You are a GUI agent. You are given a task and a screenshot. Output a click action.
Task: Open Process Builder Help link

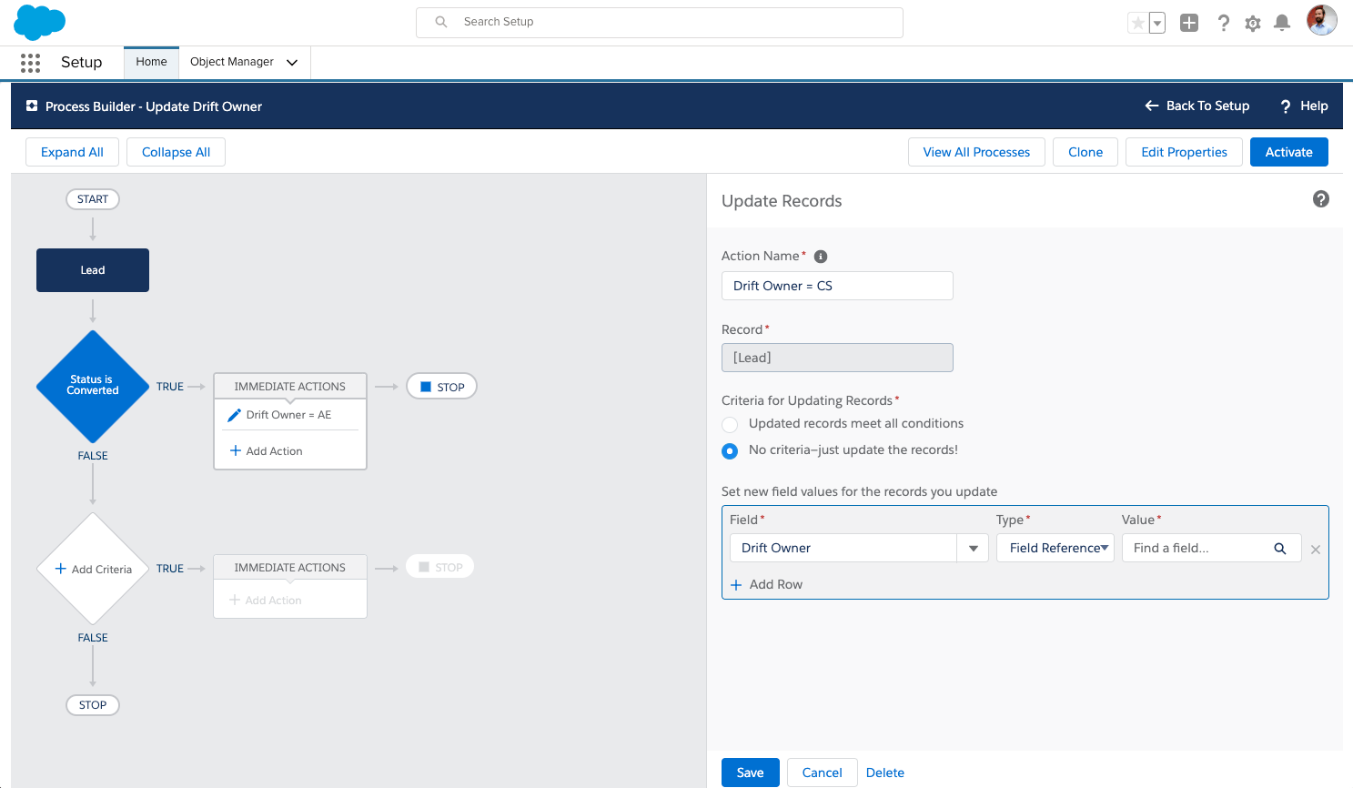[x=1304, y=106]
